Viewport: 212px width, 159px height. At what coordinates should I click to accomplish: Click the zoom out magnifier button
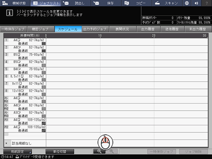tap(99, 151)
